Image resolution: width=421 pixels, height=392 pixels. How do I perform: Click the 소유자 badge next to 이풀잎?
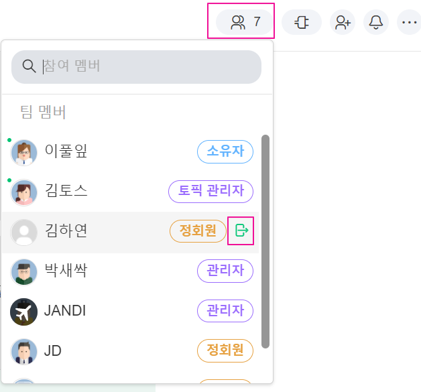point(225,152)
